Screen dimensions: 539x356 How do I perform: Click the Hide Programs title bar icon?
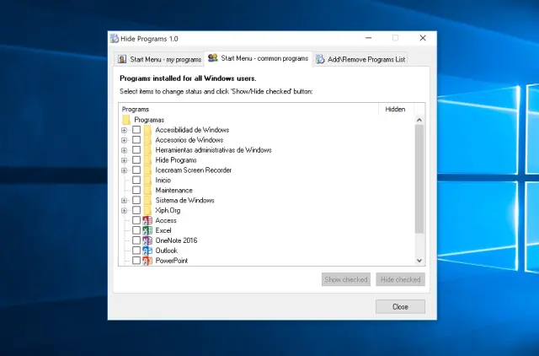(x=115, y=38)
